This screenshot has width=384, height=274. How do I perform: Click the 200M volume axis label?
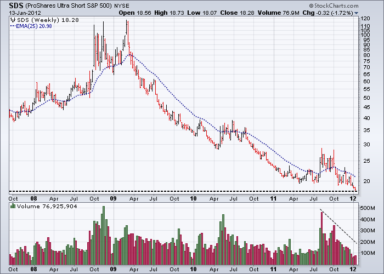368,242
